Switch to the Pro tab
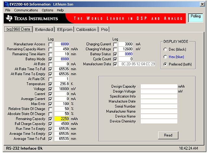208x153 pixels. click(x=104, y=30)
